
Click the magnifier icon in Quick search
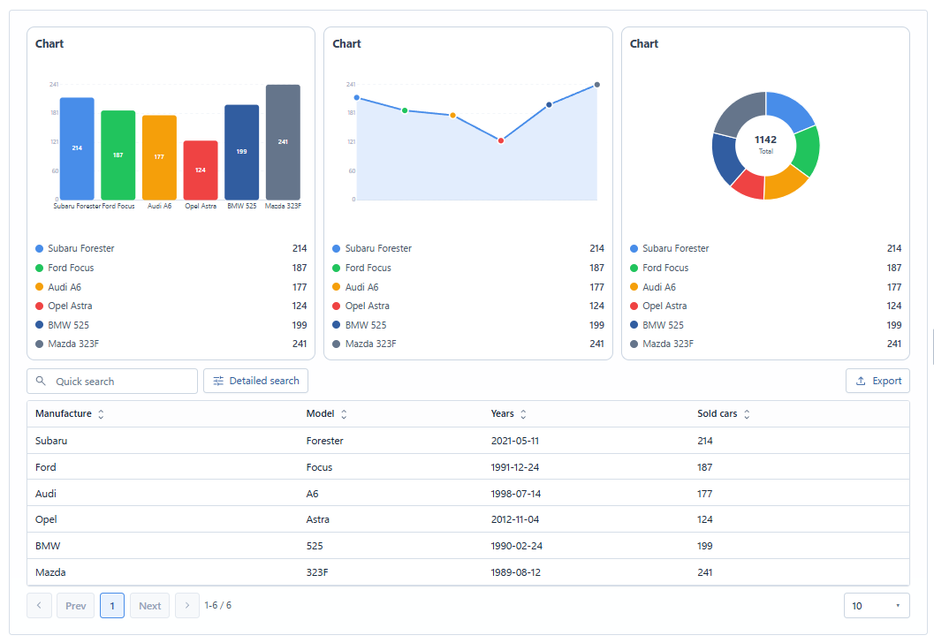41,381
